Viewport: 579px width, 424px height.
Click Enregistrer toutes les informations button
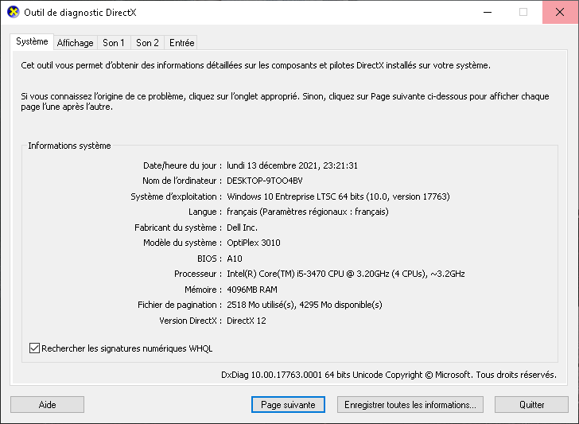(x=410, y=405)
